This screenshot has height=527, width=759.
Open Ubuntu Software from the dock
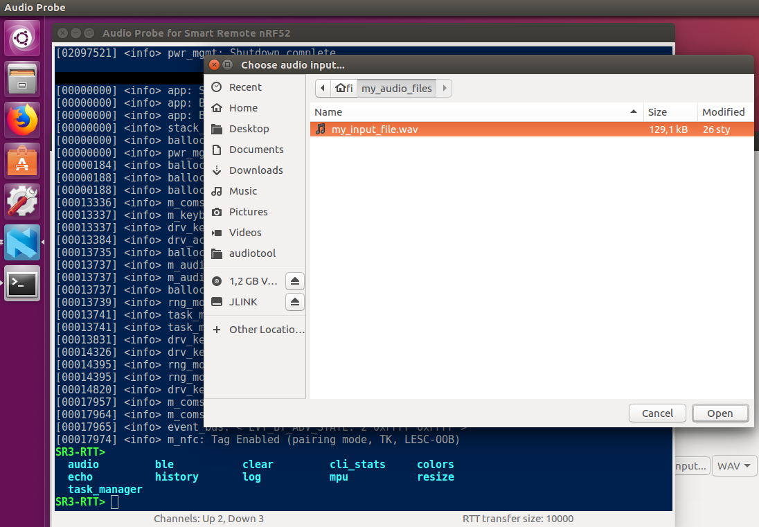pos(22,161)
